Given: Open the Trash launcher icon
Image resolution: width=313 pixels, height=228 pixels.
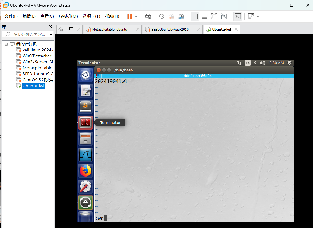Looking at the screenshot, I should 86,217.
